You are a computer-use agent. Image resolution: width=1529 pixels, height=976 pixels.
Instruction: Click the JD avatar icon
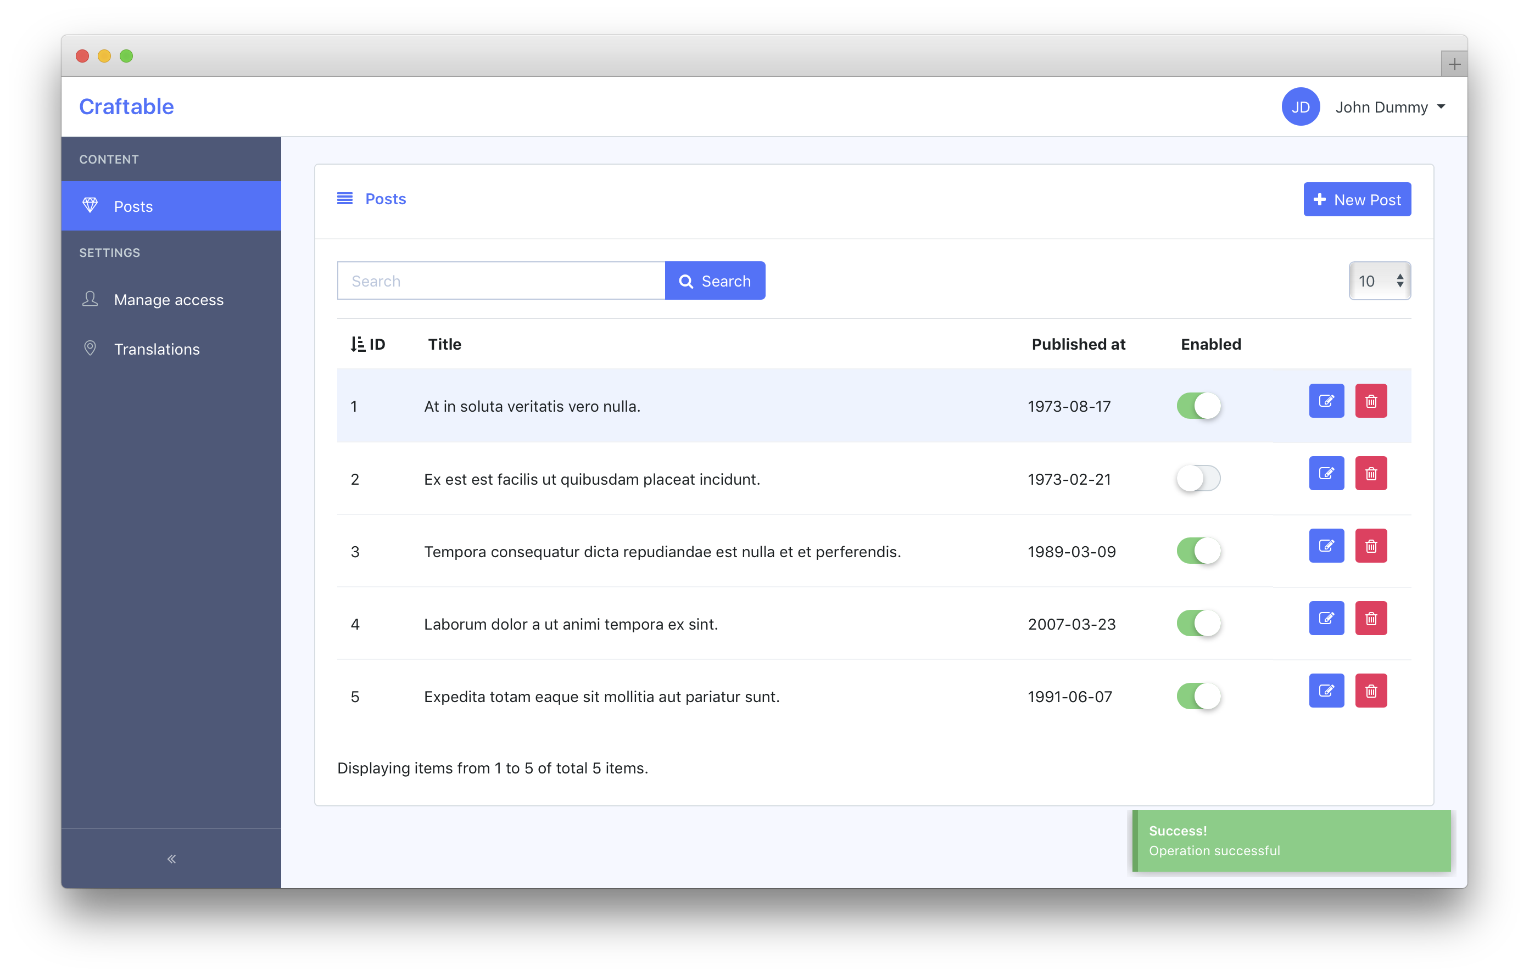1301,106
